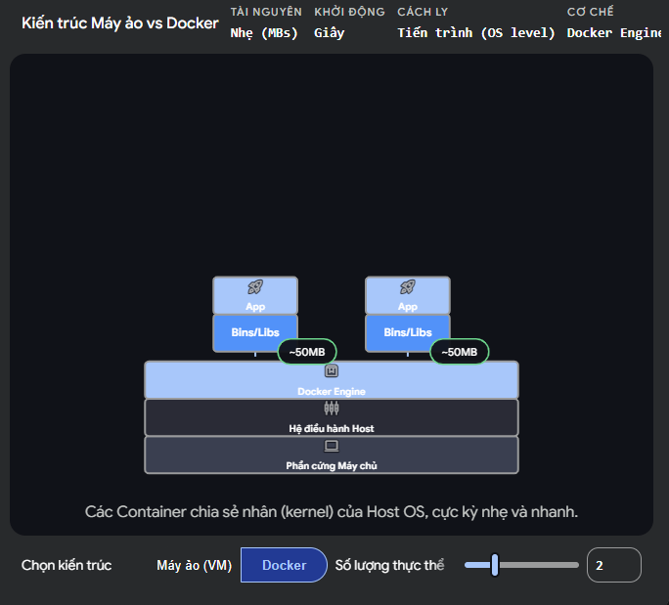Select the left Bins/Libs block
Screen dimensions: 669x605
coord(255,333)
